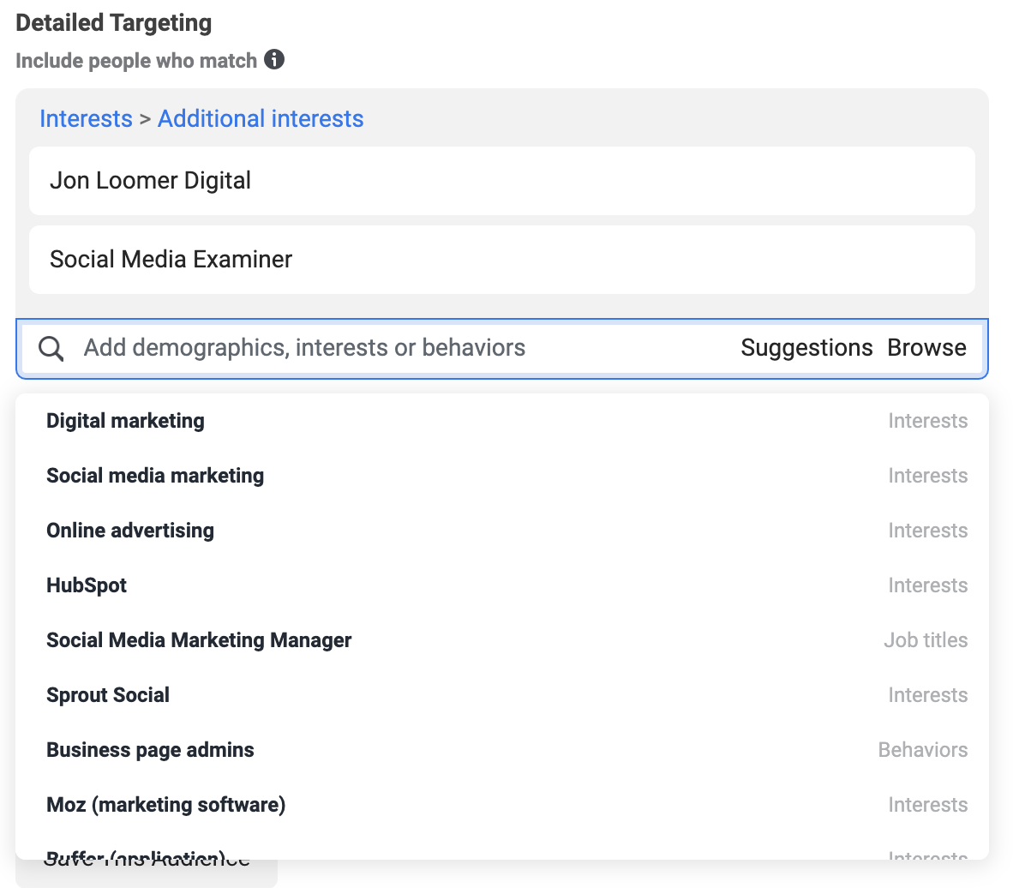1013x888 pixels.
Task: Choose Sprout Social suggestion
Action: 502,695
